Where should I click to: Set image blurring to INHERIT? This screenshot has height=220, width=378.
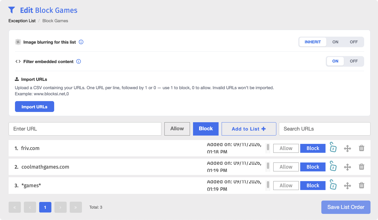tap(313, 42)
